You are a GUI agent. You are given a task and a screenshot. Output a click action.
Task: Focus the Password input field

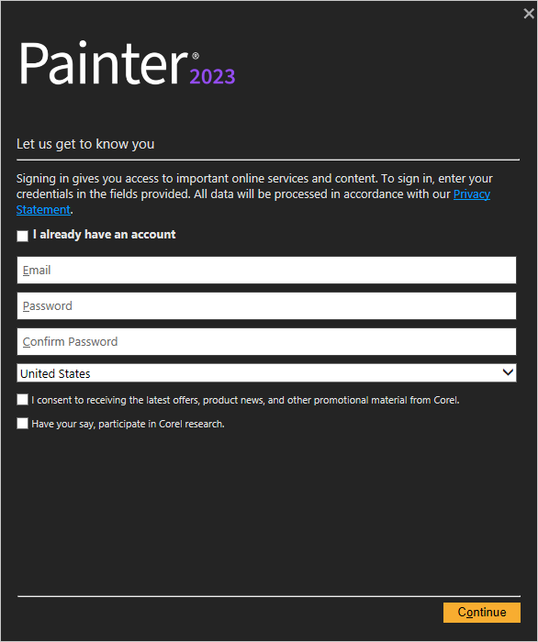pos(266,305)
